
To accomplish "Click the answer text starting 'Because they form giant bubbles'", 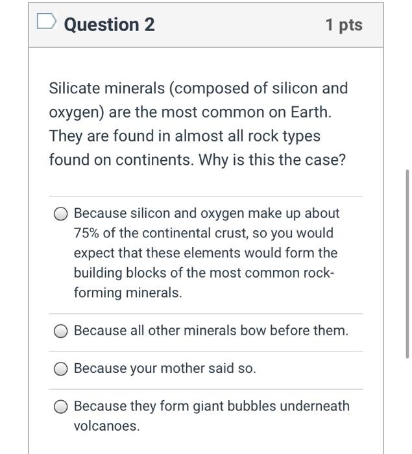I will [x=212, y=416].
